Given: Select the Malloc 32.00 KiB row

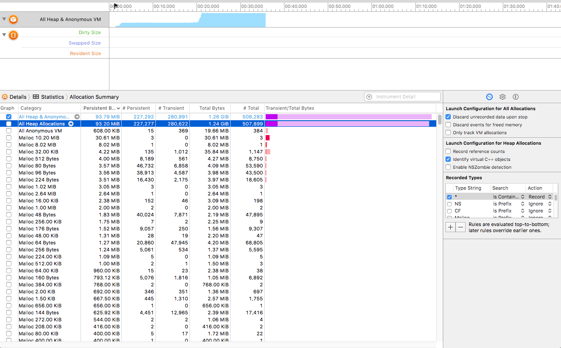Looking at the screenshot, I should pos(219,152).
